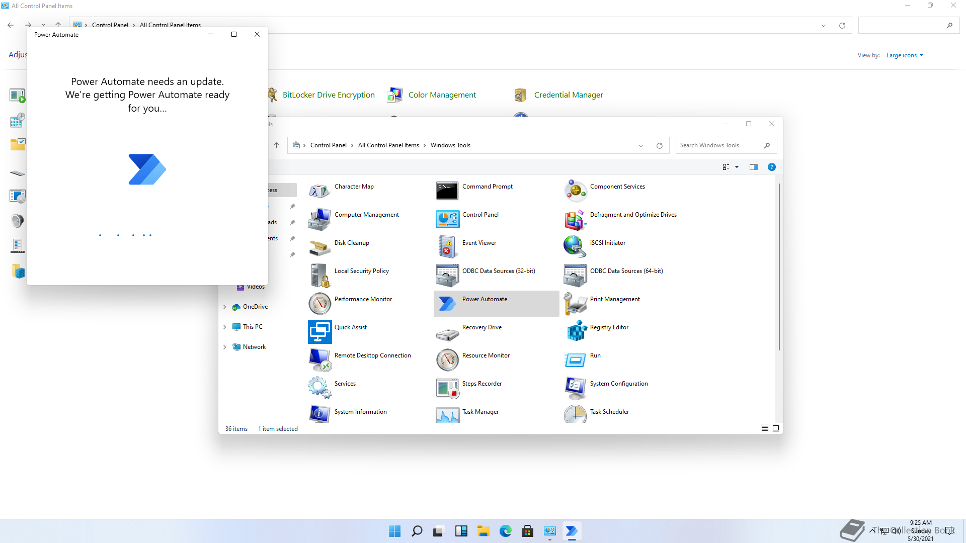This screenshot has width=966, height=543.
Task: Expand the Network tree node
Action: tap(225, 347)
